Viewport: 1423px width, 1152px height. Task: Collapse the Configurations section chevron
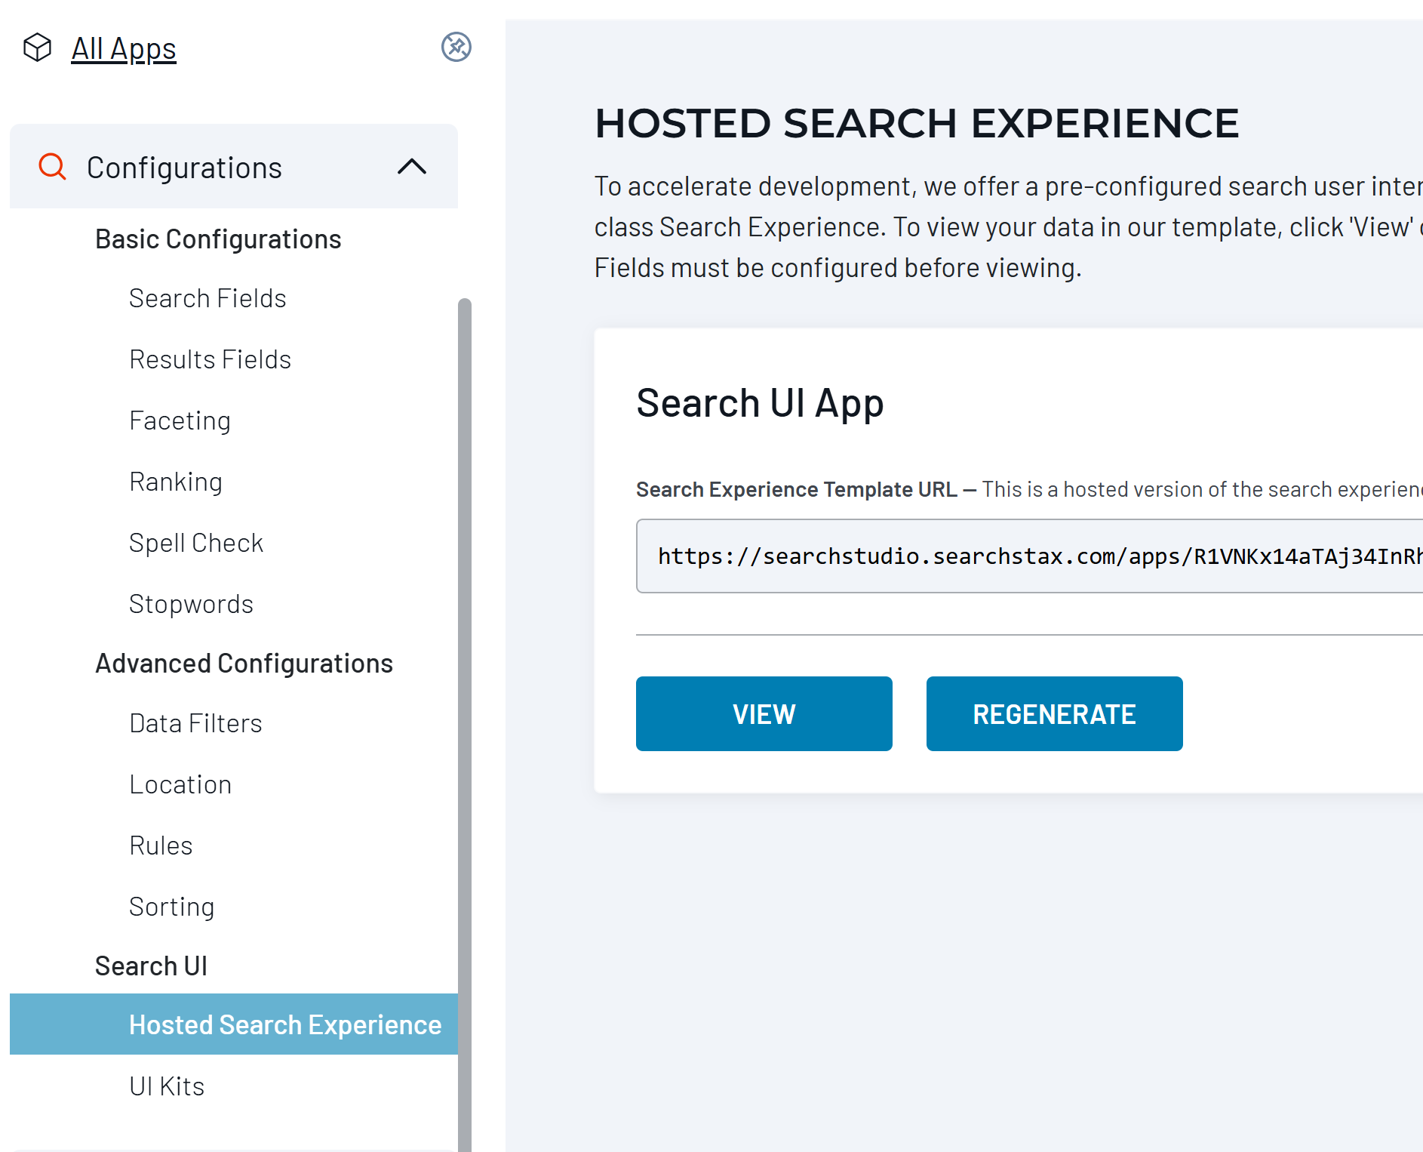pos(412,166)
